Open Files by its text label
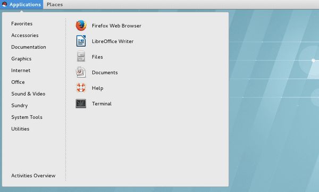Screen dimensions: 319x192 97,57
